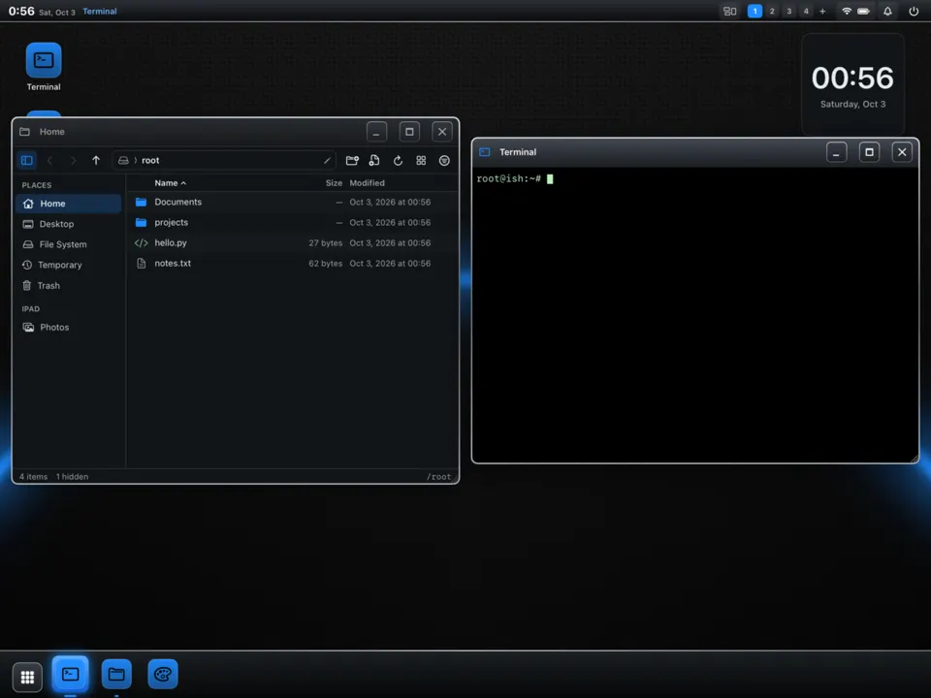Image resolution: width=931 pixels, height=698 pixels.
Task: Click the Home window title icon
Action: pos(24,132)
